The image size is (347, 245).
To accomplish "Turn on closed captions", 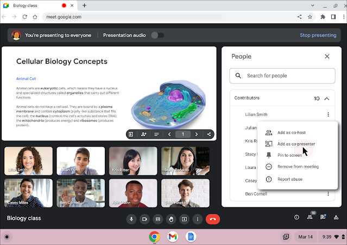I will pyautogui.click(x=158, y=219).
